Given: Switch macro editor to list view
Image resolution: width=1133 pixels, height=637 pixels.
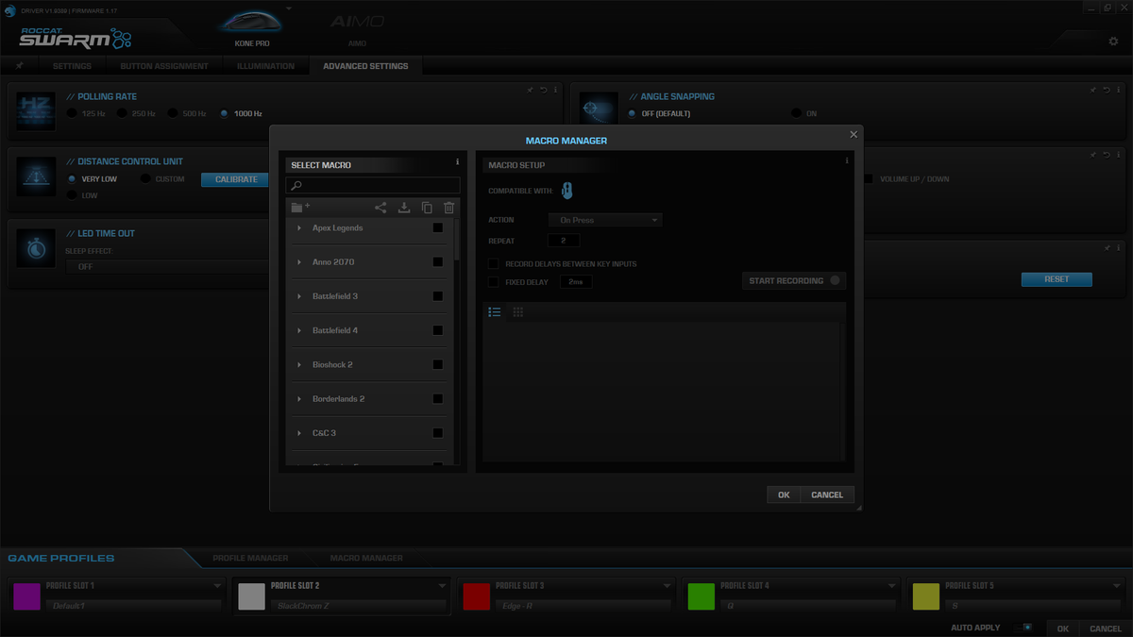Looking at the screenshot, I should click(x=494, y=311).
